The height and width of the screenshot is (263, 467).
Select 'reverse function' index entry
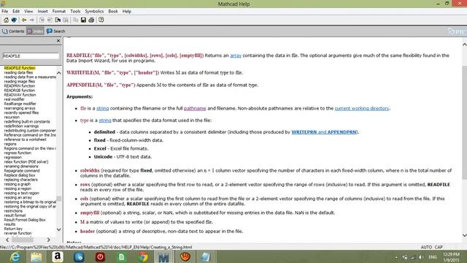(18, 233)
